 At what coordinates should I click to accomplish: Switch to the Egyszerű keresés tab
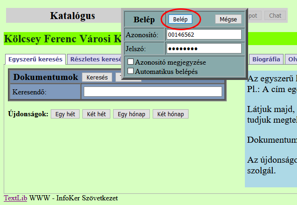pos(35,59)
